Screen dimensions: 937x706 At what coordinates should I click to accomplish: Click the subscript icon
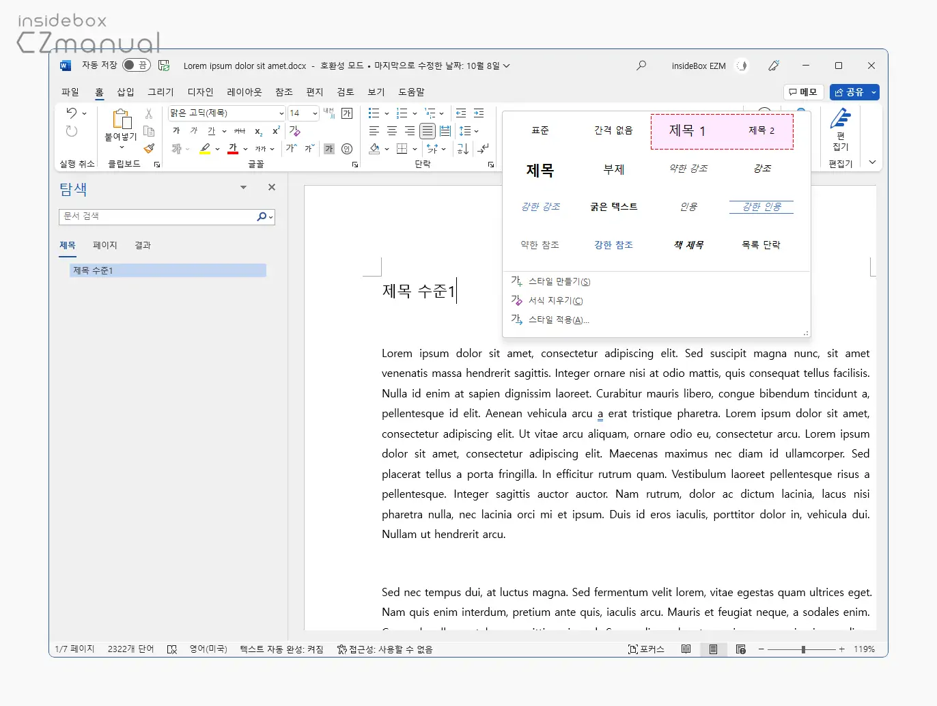pyautogui.click(x=259, y=130)
